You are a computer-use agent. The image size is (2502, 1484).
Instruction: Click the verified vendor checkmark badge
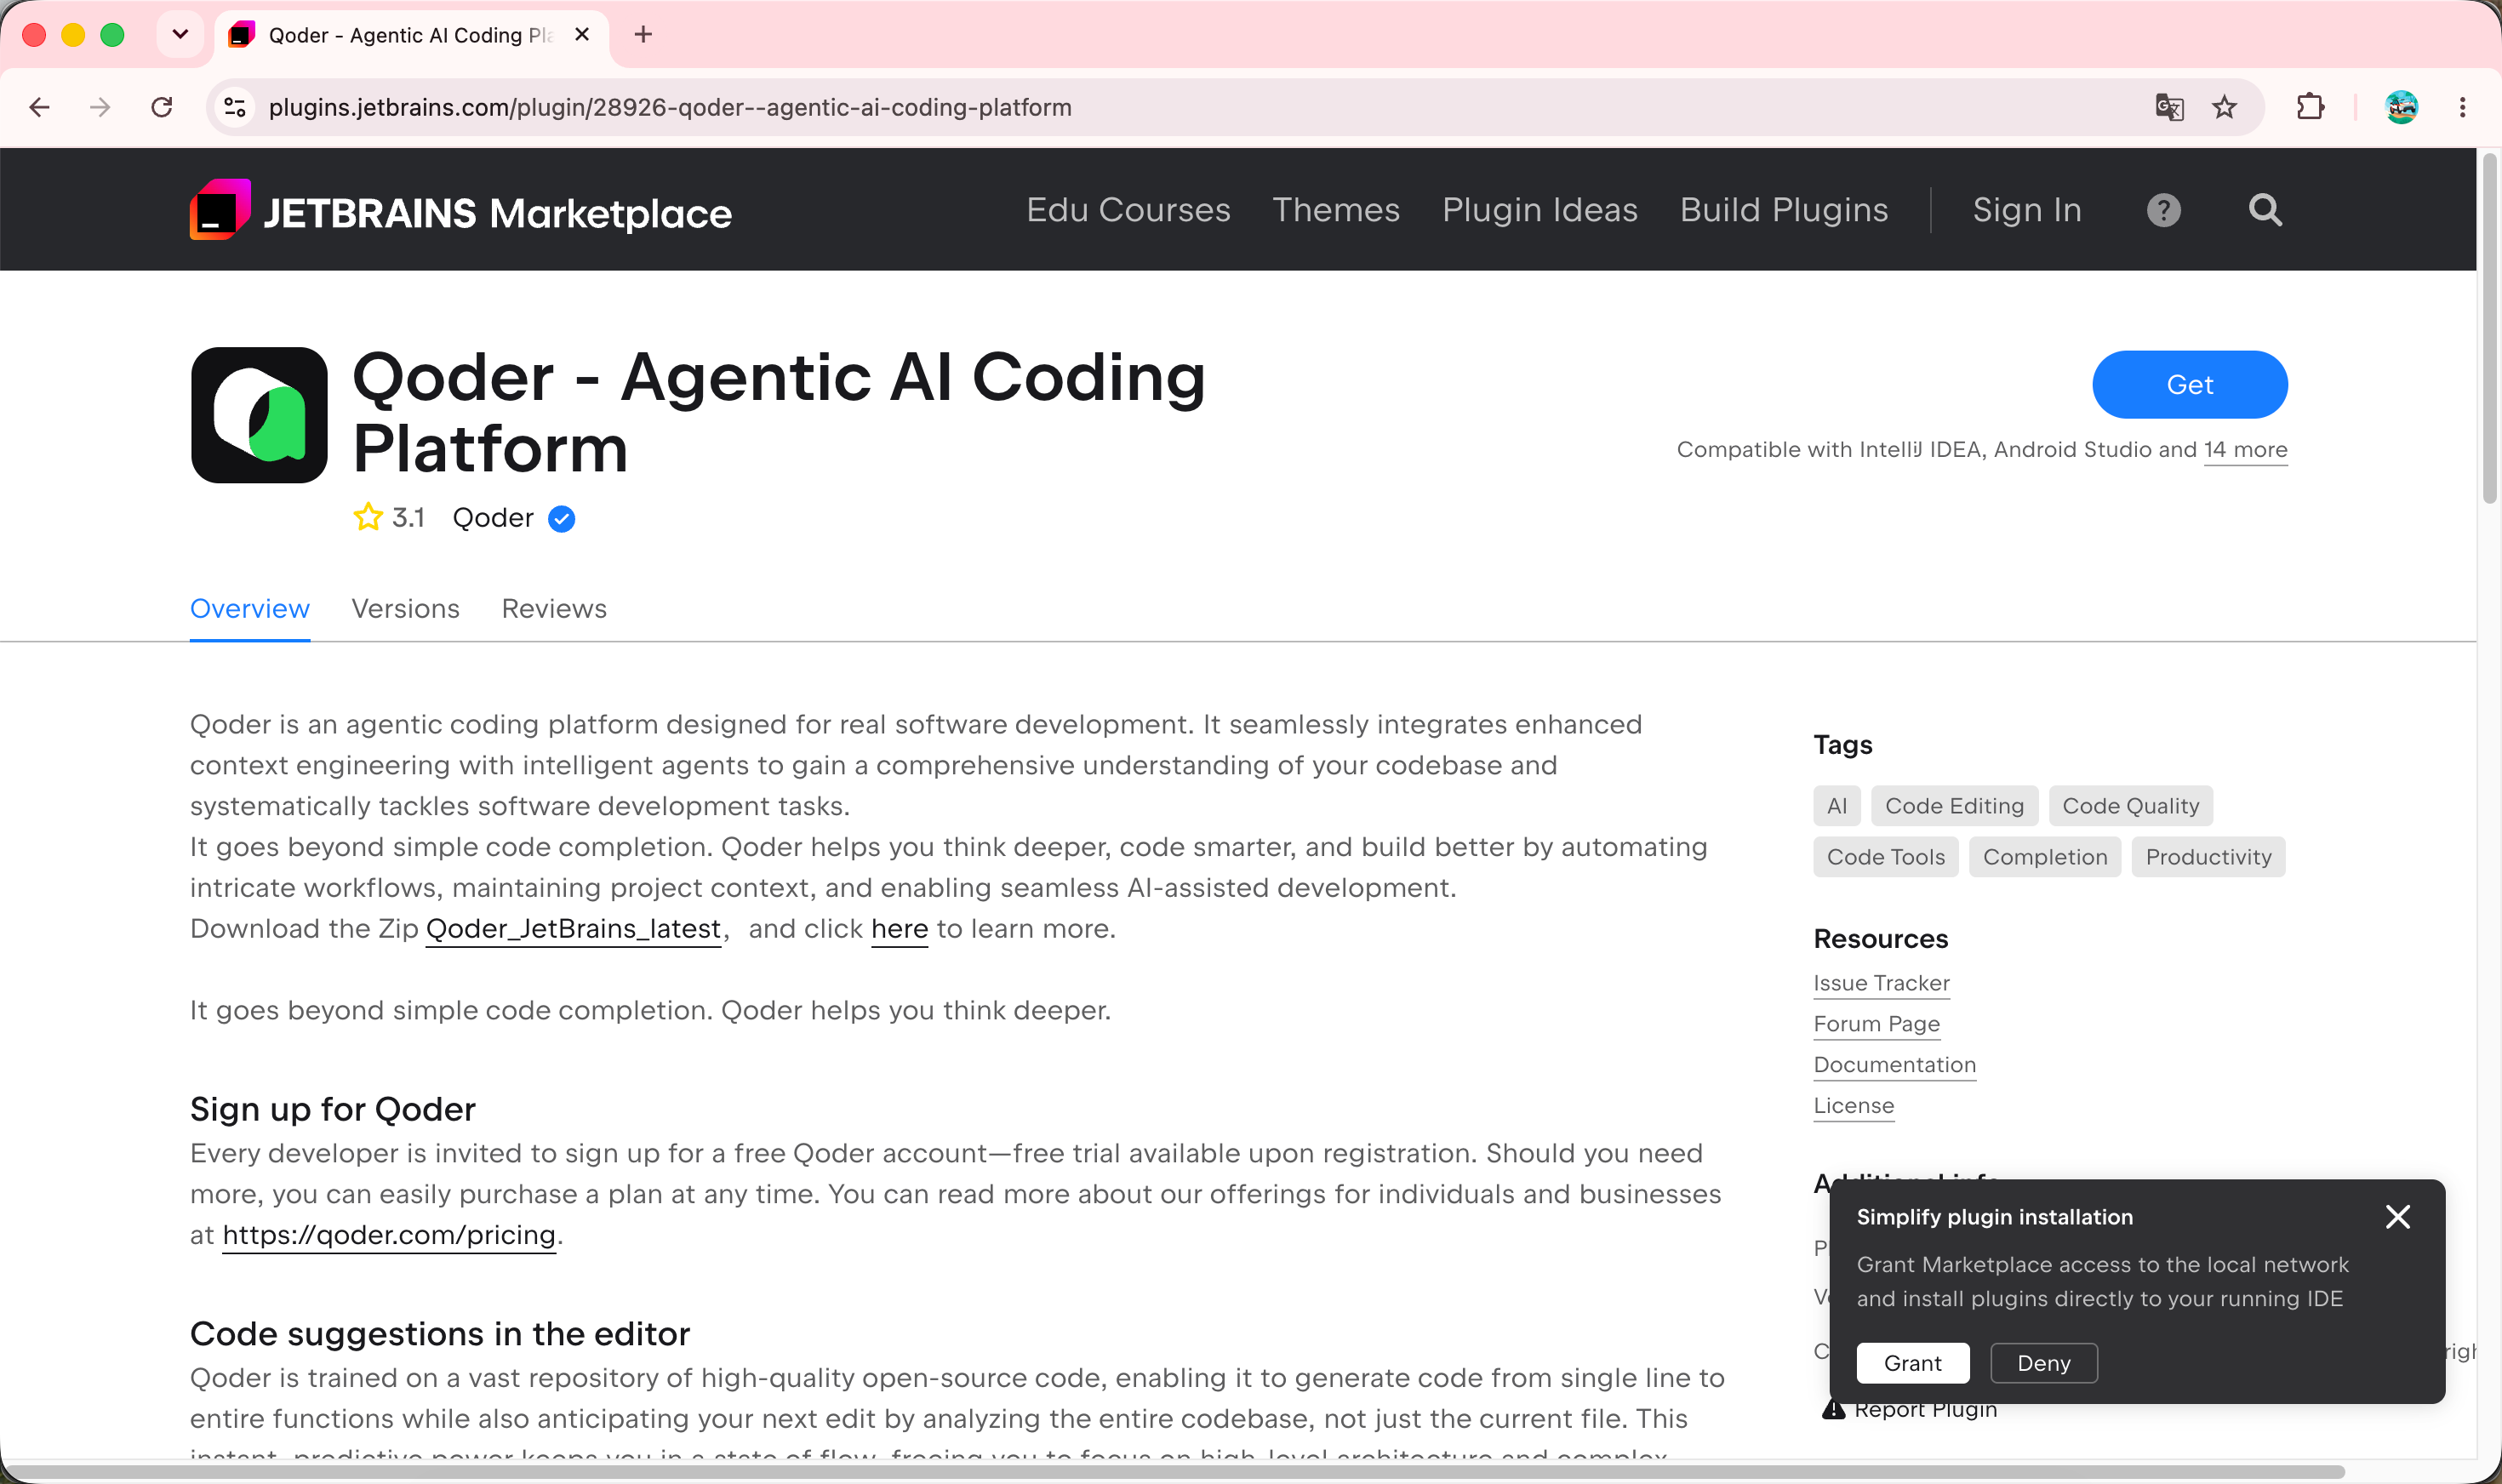pos(562,519)
